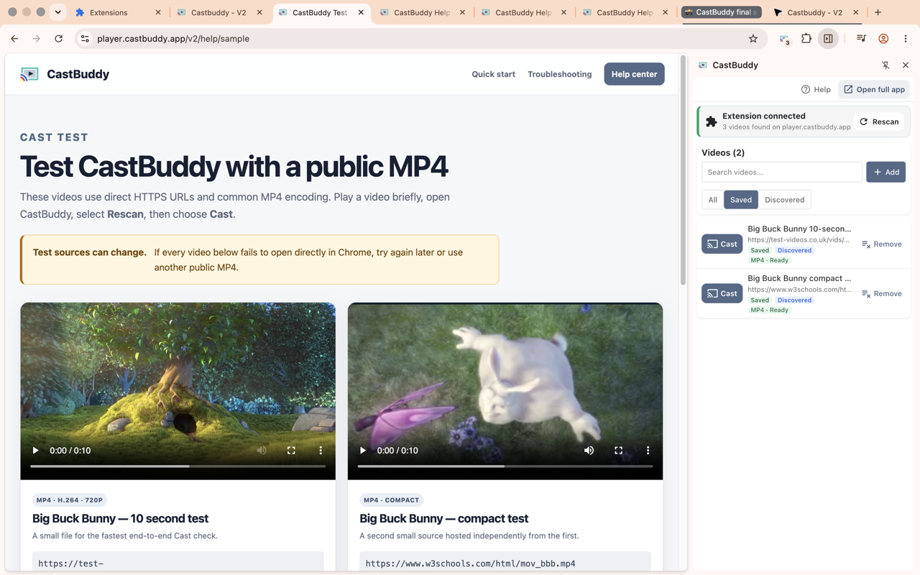Rescan the page for videos
920x575 pixels.
[x=879, y=122]
